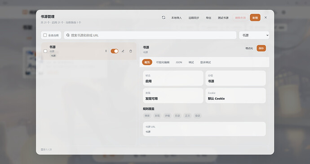The width and height of the screenshot is (310, 164).
Task: Open 本地导入 local import
Action: pos(177,18)
